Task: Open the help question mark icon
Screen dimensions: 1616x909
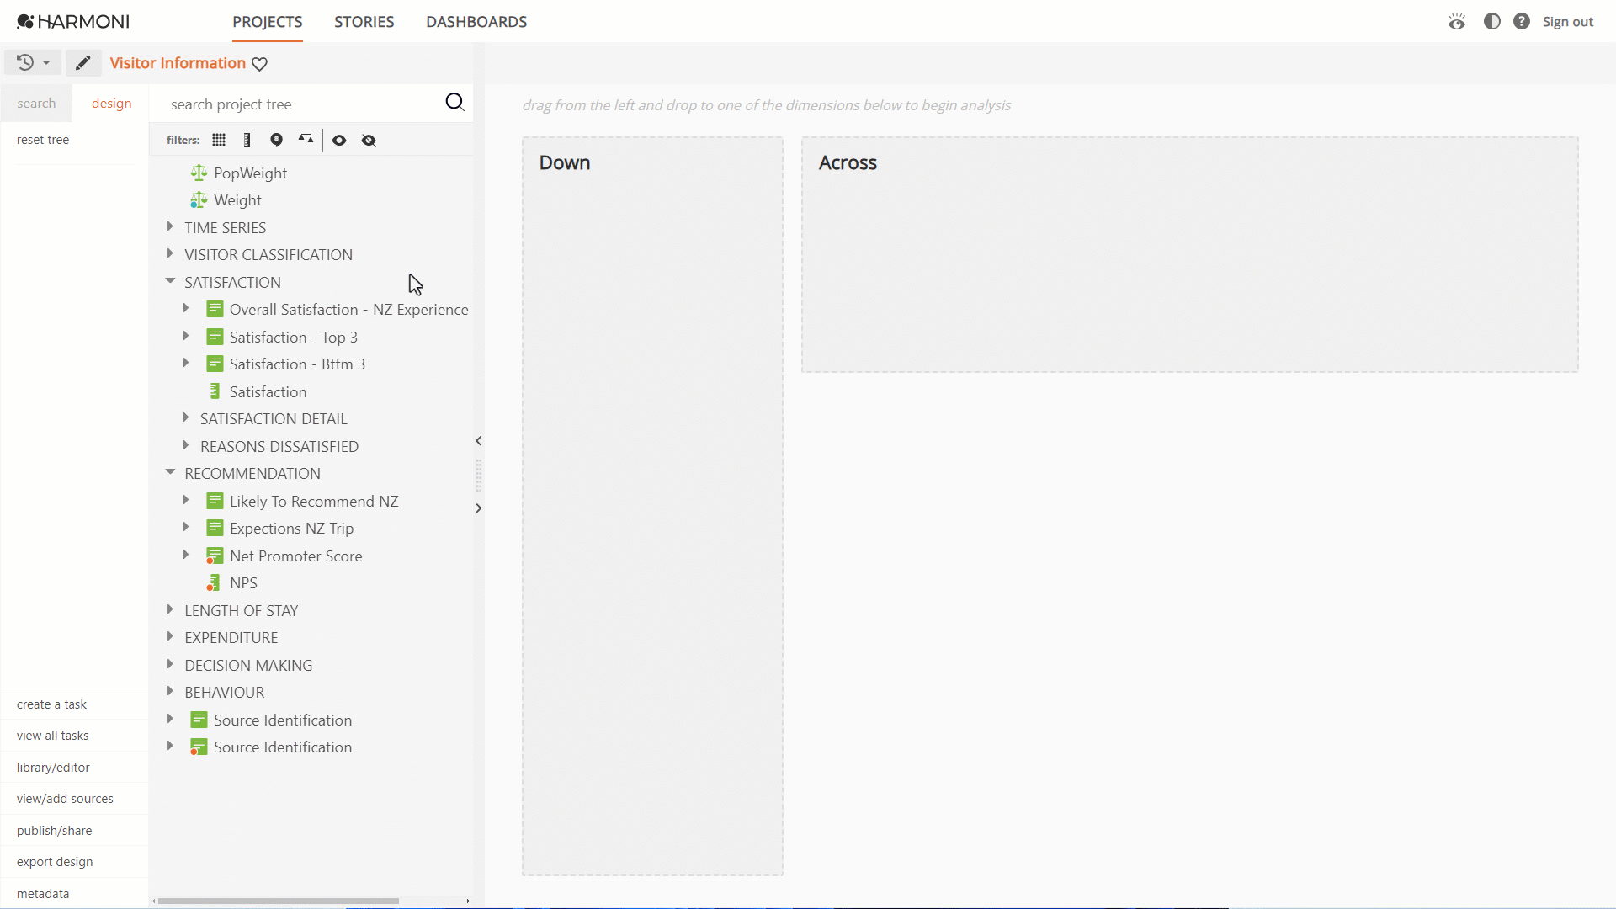Action: click(x=1522, y=21)
